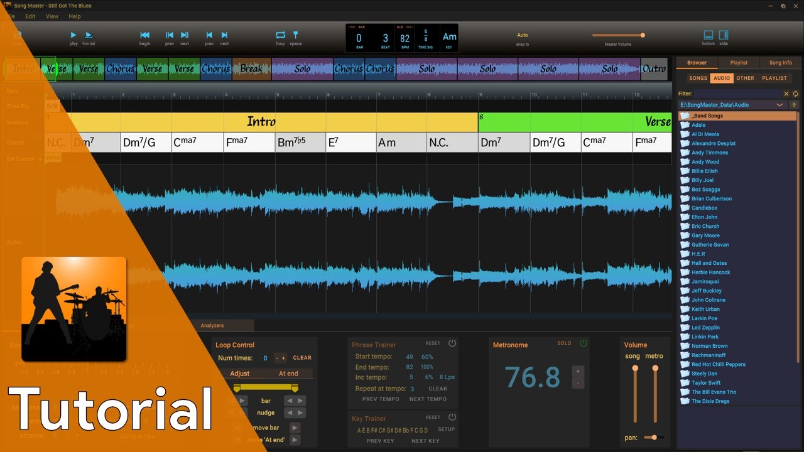The width and height of the screenshot is (804, 452).
Task: Open the Gary Moore folder icon
Action: 685,235
